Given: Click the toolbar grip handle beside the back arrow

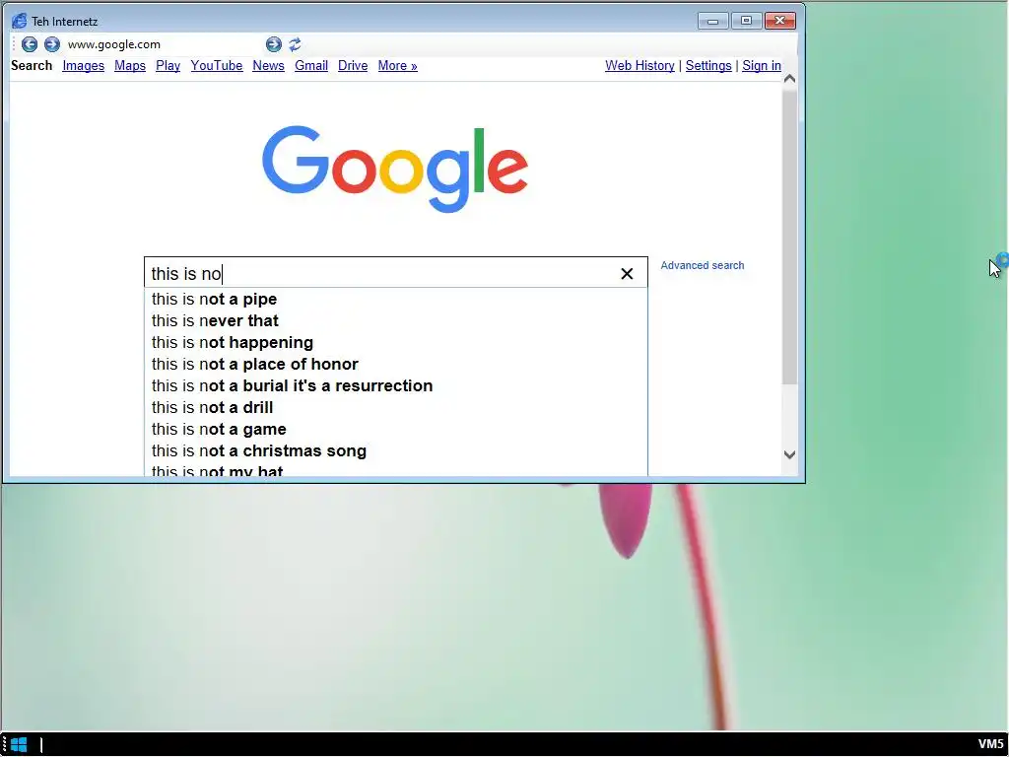Looking at the screenshot, I should point(14,44).
